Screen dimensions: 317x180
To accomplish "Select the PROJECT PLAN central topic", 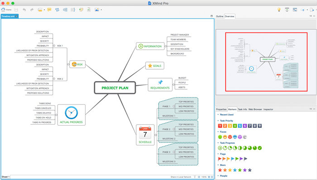I will 115,88.
